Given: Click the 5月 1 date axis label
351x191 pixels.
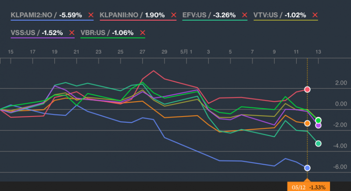Looking at the screenshot, I should click(x=186, y=52).
